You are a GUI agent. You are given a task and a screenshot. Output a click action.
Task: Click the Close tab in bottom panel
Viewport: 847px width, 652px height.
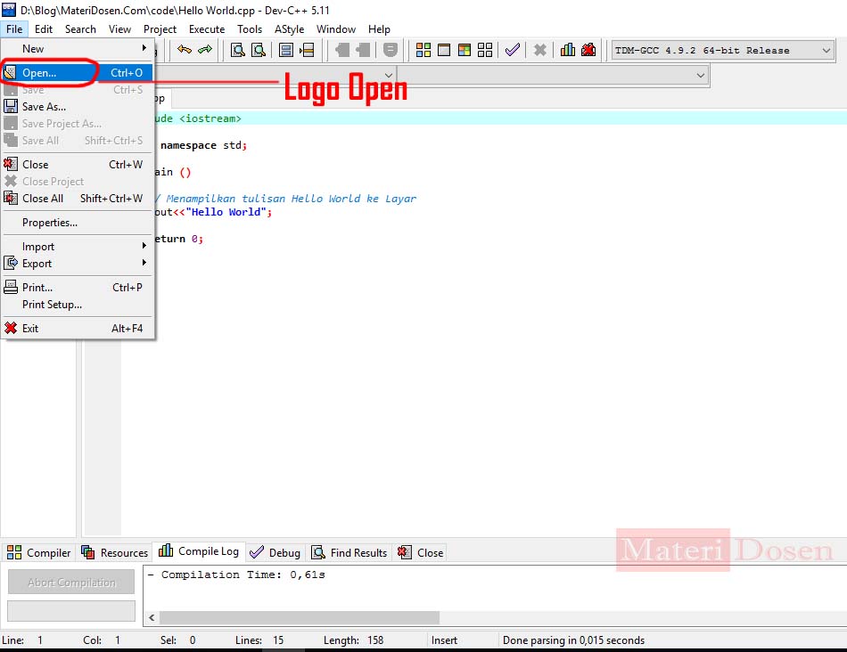[x=420, y=553]
